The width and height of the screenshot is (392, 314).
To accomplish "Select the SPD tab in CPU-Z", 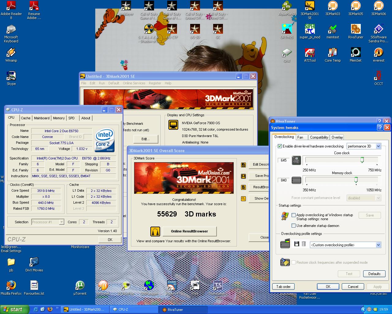I will 71,118.
